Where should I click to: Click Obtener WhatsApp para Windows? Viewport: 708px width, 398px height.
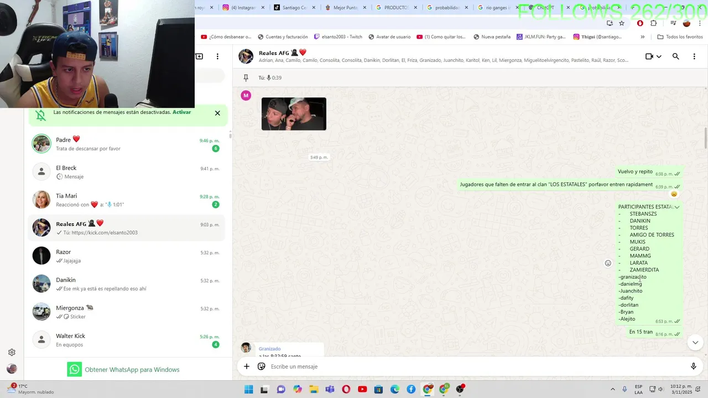(x=123, y=369)
